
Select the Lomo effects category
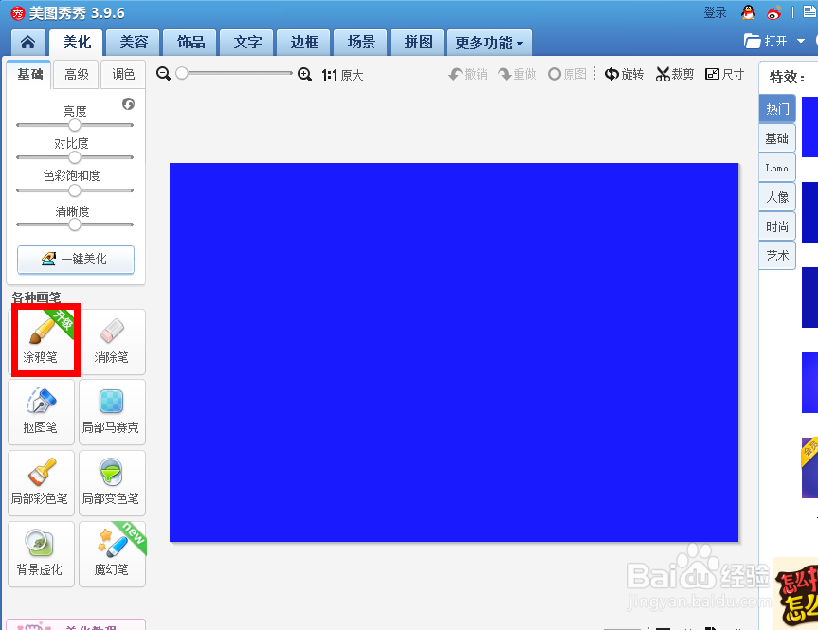[x=777, y=168]
